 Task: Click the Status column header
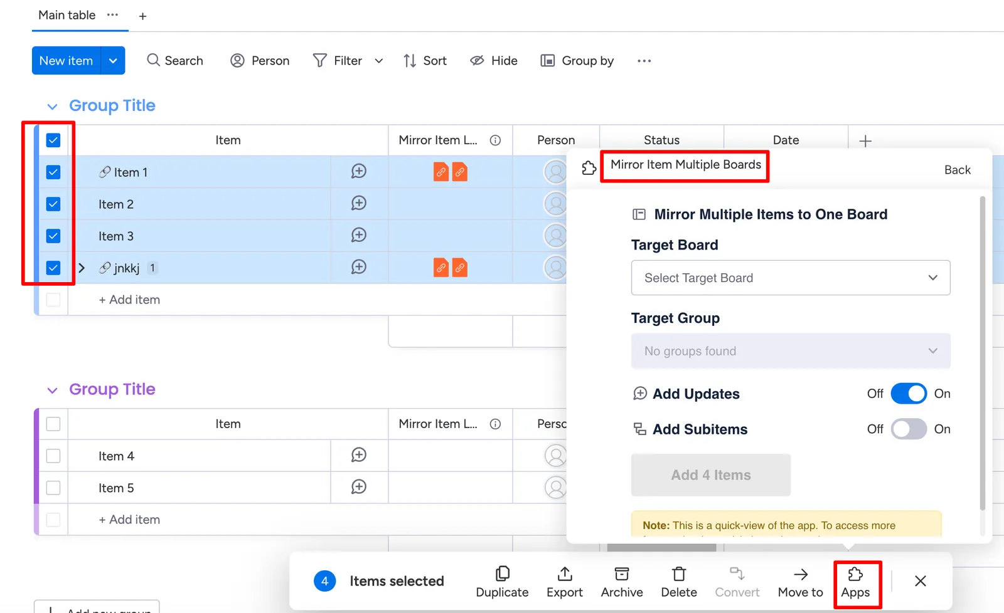661,140
